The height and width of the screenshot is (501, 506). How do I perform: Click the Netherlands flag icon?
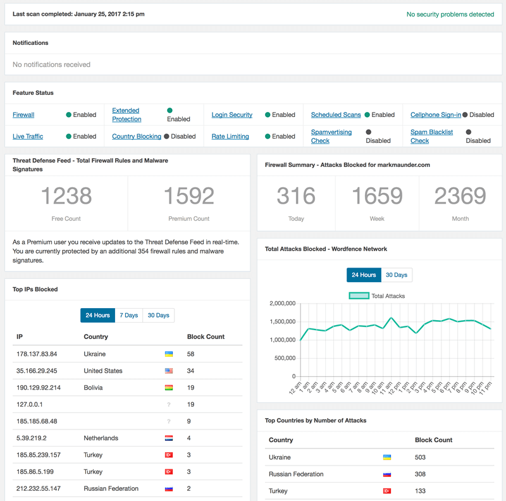168,438
